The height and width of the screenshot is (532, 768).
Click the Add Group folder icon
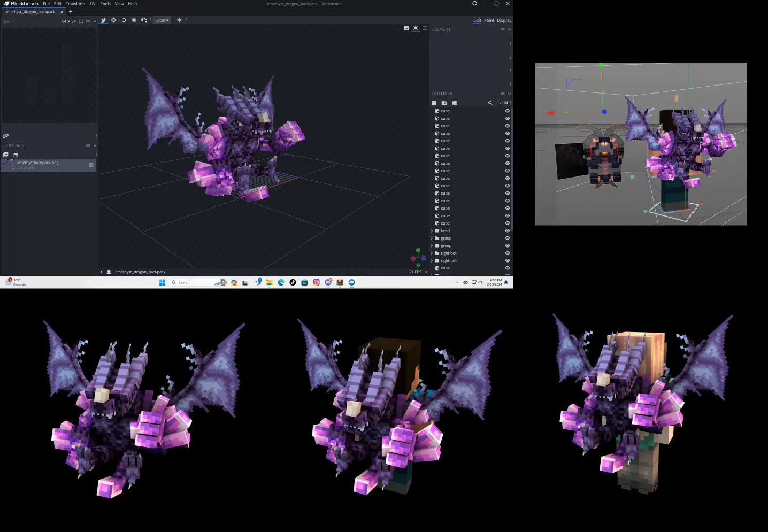(444, 103)
